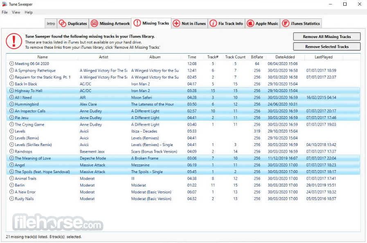Click album 'Mezzanine'
The height and width of the screenshot is (243, 367).
(x=140, y=165)
